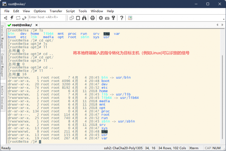Click the proc directory in ll listing
This screenshot has width=226, height=151.
pyautogui.click(x=105, y=111)
